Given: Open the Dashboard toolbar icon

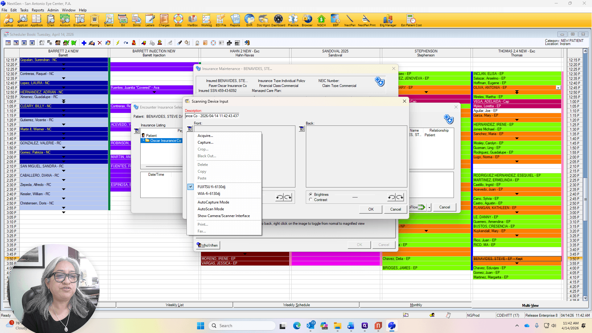Looking at the screenshot, I should click(278, 20).
